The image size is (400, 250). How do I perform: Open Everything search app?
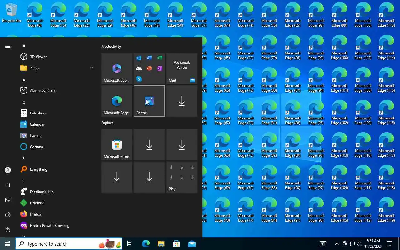56,169
